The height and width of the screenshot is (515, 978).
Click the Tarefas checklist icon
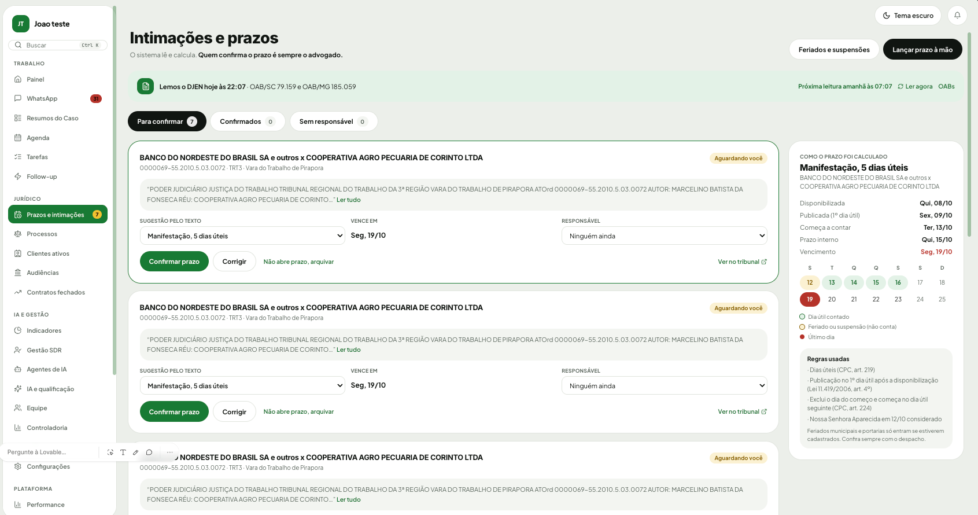click(18, 157)
